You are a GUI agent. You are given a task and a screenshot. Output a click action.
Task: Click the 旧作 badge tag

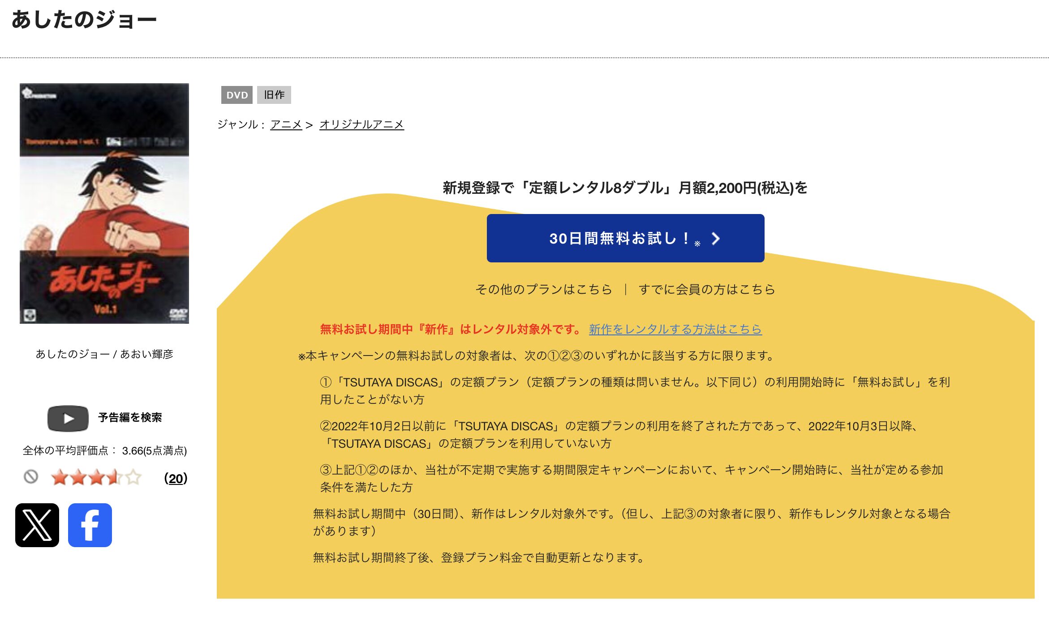pos(274,95)
